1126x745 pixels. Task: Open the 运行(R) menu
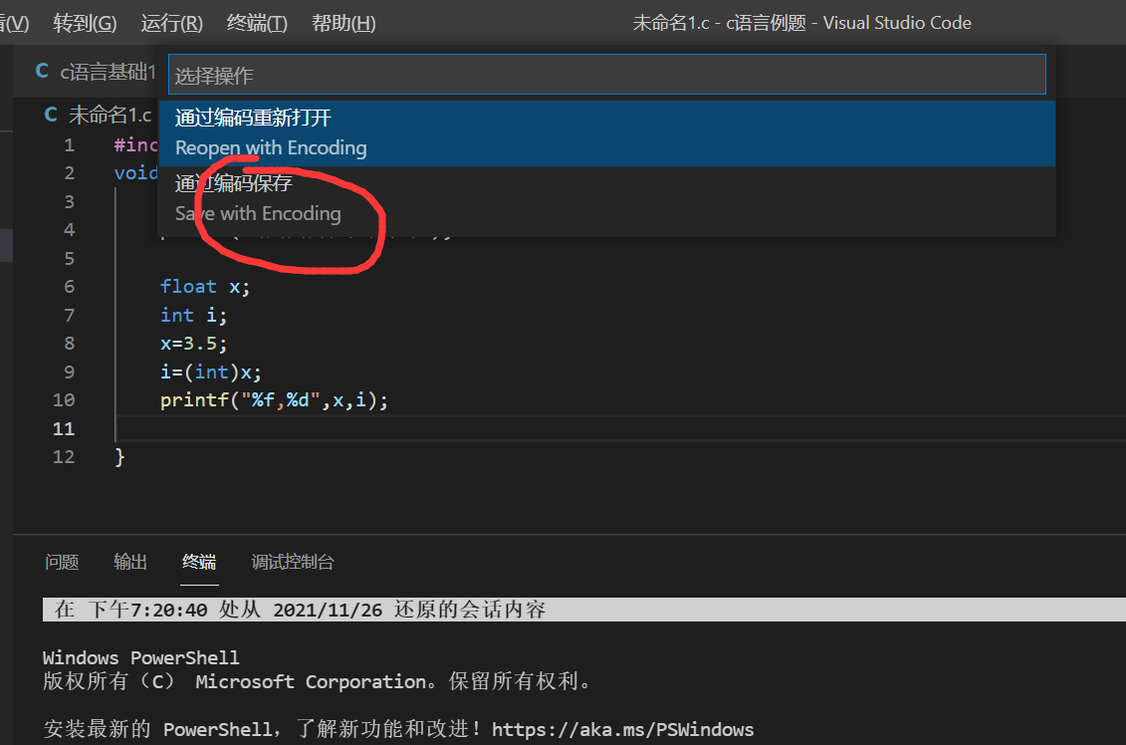coord(171,23)
